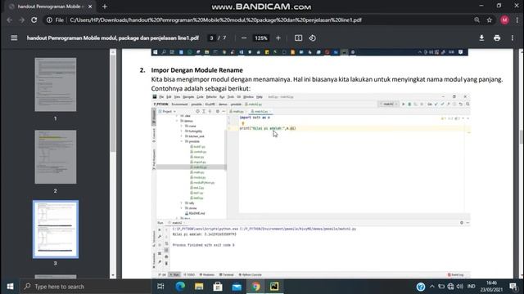Click the document vertical scrollbar thumb
This screenshot has height=294, width=524.
(521, 136)
